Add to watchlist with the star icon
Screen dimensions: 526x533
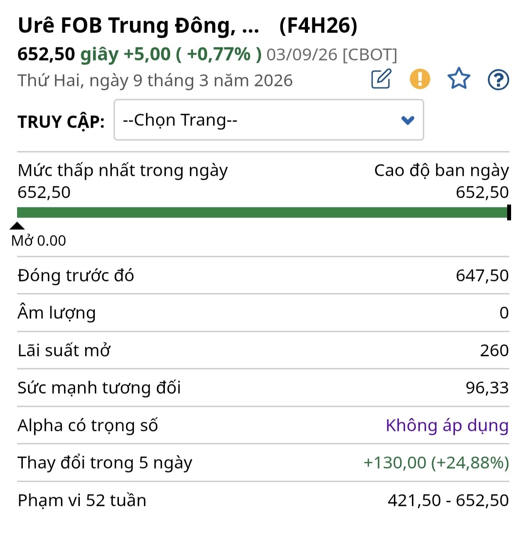[458, 79]
